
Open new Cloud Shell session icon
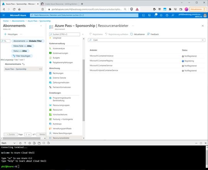pos(39,143)
